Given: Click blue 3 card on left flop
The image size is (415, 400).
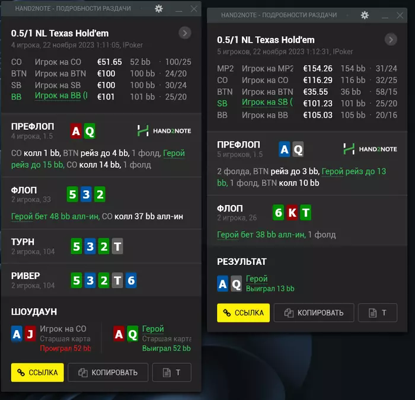Looking at the screenshot, I should point(86,194).
